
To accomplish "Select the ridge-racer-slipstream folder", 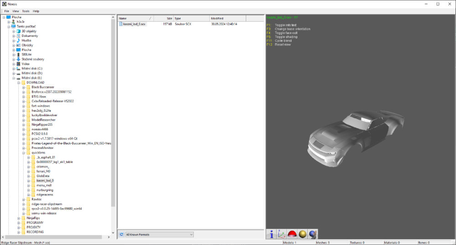I will click(x=47, y=204).
